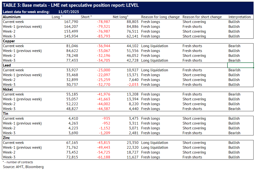Select Aluminium net long value 88,803
Viewport: 256px width, 170px height.
pos(132,22)
